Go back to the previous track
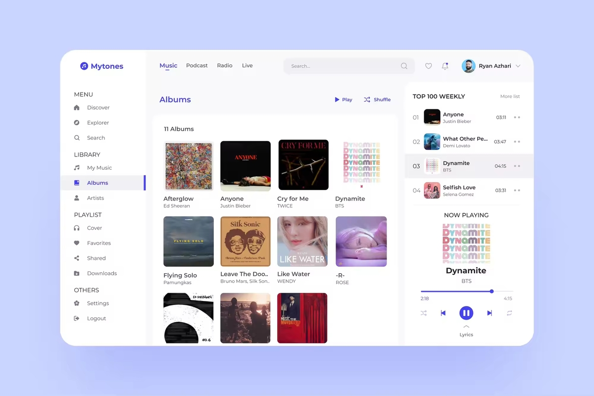The width and height of the screenshot is (594, 396). point(443,313)
